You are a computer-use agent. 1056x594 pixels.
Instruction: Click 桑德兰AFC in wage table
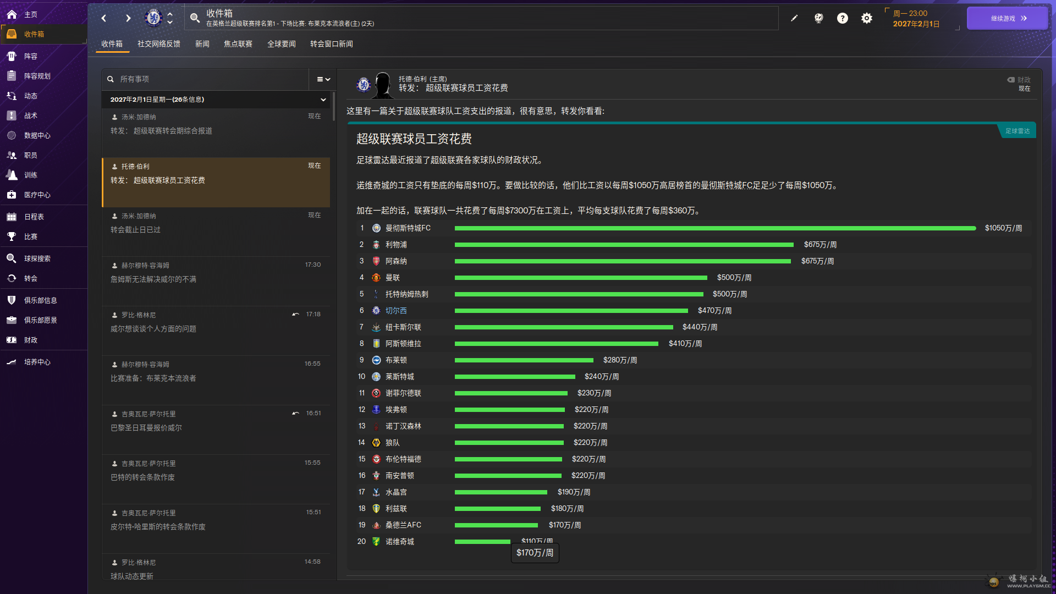click(403, 525)
